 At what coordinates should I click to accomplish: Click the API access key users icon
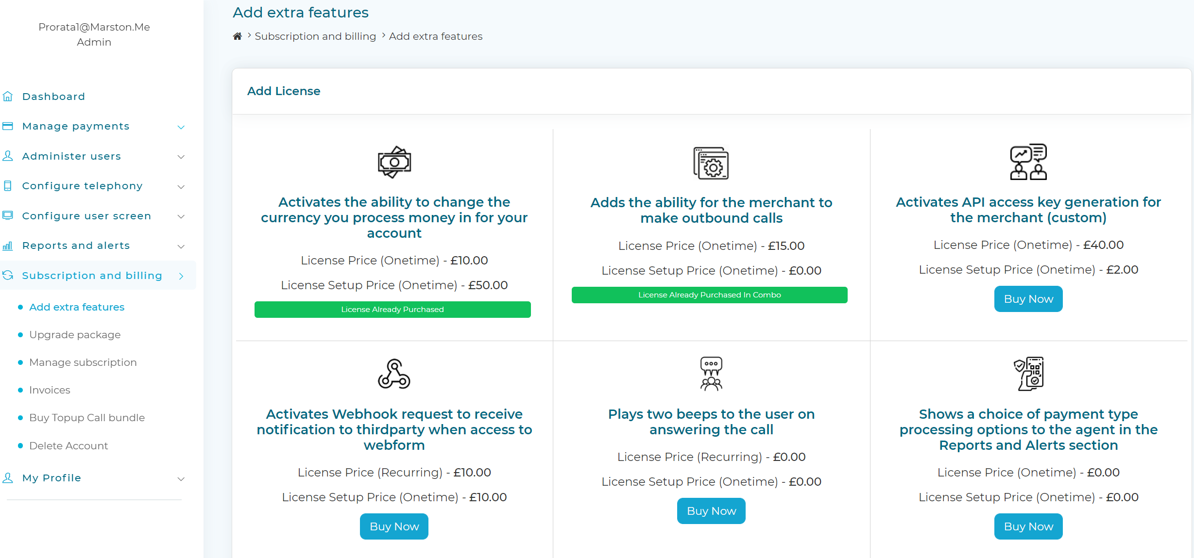pyautogui.click(x=1028, y=162)
